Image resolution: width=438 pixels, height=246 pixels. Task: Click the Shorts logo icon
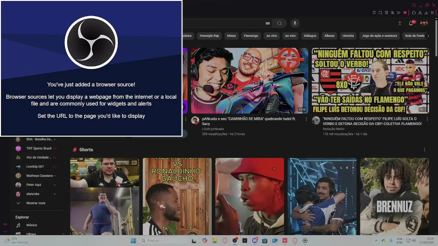coord(75,150)
